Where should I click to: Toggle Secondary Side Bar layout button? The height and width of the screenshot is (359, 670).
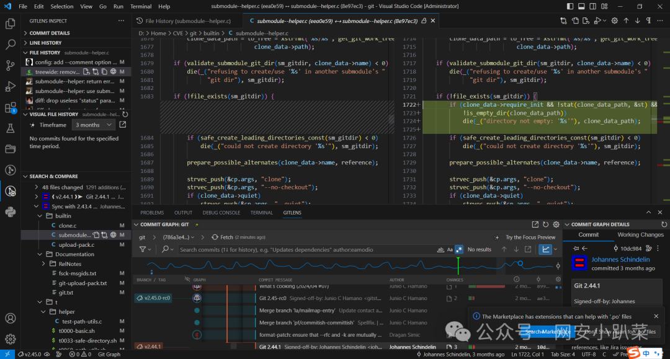coord(592,6)
